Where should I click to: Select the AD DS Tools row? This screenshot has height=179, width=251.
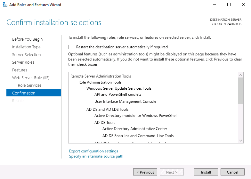pyautogui.click(x=105, y=122)
